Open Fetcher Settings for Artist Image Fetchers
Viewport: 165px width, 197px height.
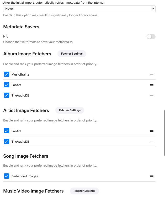coord(70,110)
